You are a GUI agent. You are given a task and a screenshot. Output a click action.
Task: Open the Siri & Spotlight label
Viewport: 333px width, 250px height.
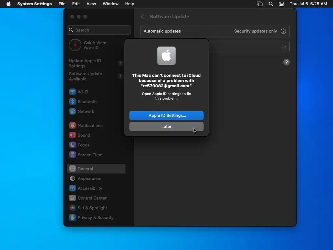click(x=92, y=208)
